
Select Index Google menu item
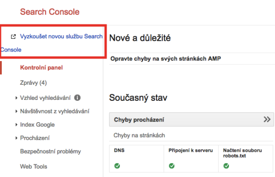pos(37,124)
